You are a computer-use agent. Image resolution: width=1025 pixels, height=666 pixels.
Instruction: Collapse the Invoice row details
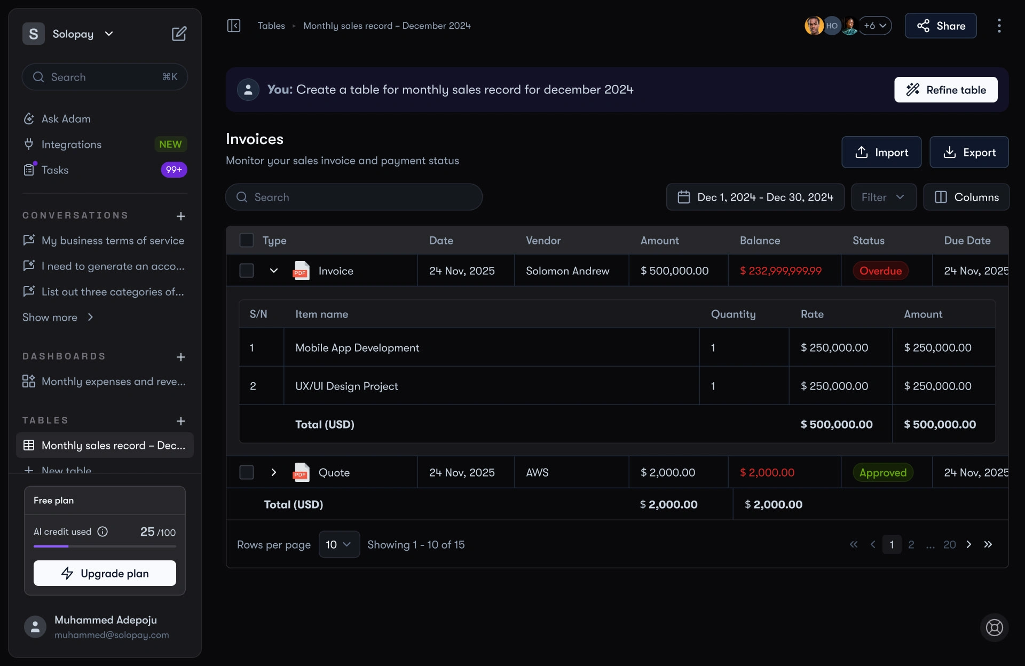tap(274, 271)
